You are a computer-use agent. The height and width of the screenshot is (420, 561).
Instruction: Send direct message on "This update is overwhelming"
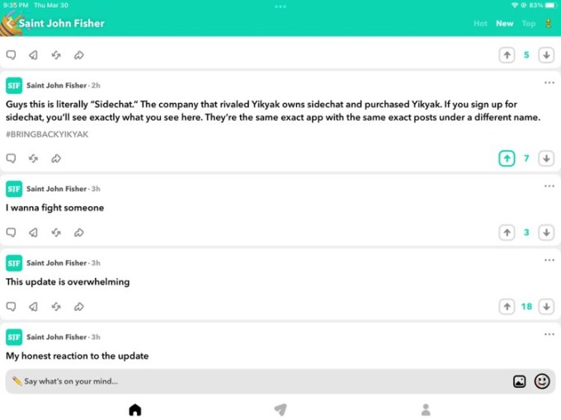tap(33, 307)
